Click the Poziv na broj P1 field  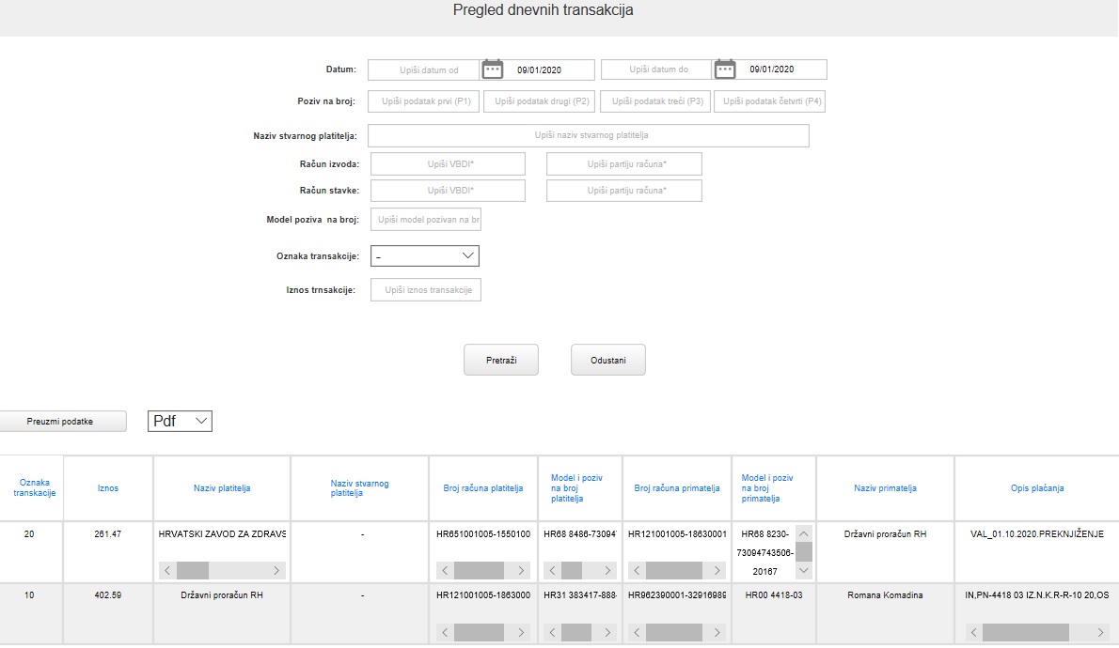[x=423, y=101]
